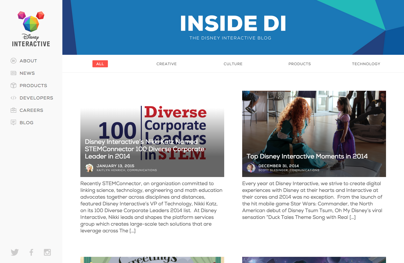Open the Careers page
This screenshot has width=404, height=263.
(x=31, y=110)
